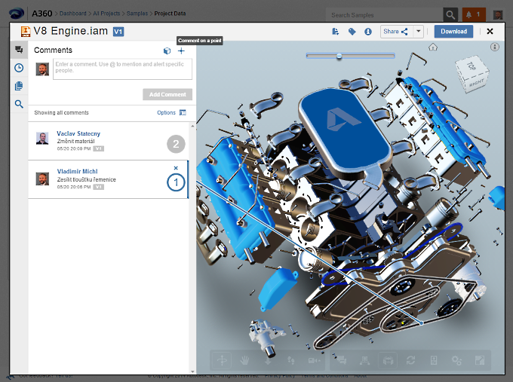513x382 pixels.
Task: Click the Autodesk A360 logo
Action: (x=17, y=14)
